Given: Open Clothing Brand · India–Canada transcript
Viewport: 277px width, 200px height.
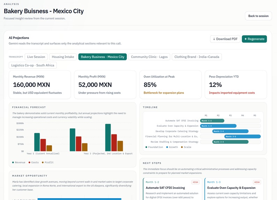Looking at the screenshot, I should [x=197, y=57].
